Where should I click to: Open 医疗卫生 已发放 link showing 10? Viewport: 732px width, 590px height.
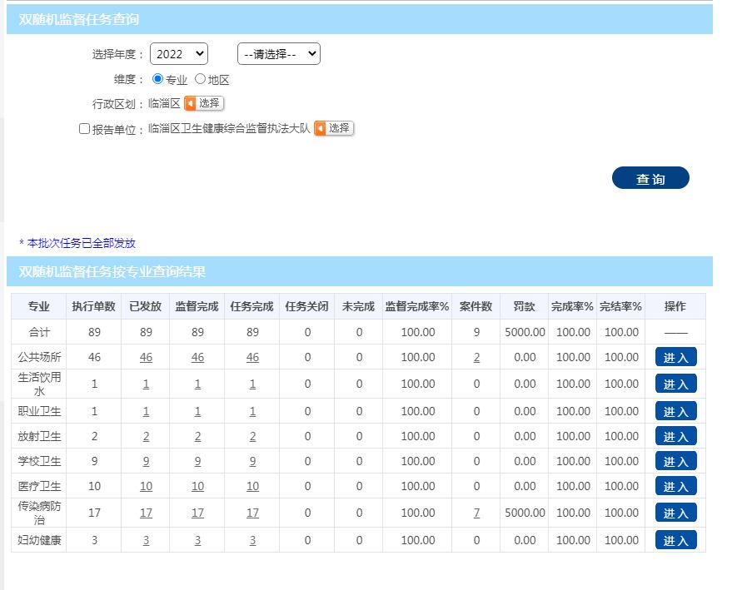(146, 486)
